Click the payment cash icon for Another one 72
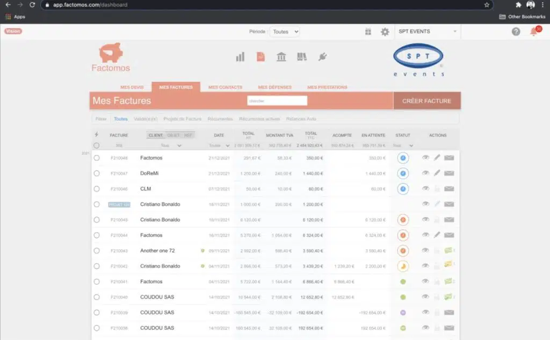This screenshot has width=550, height=340. pyautogui.click(x=448, y=250)
